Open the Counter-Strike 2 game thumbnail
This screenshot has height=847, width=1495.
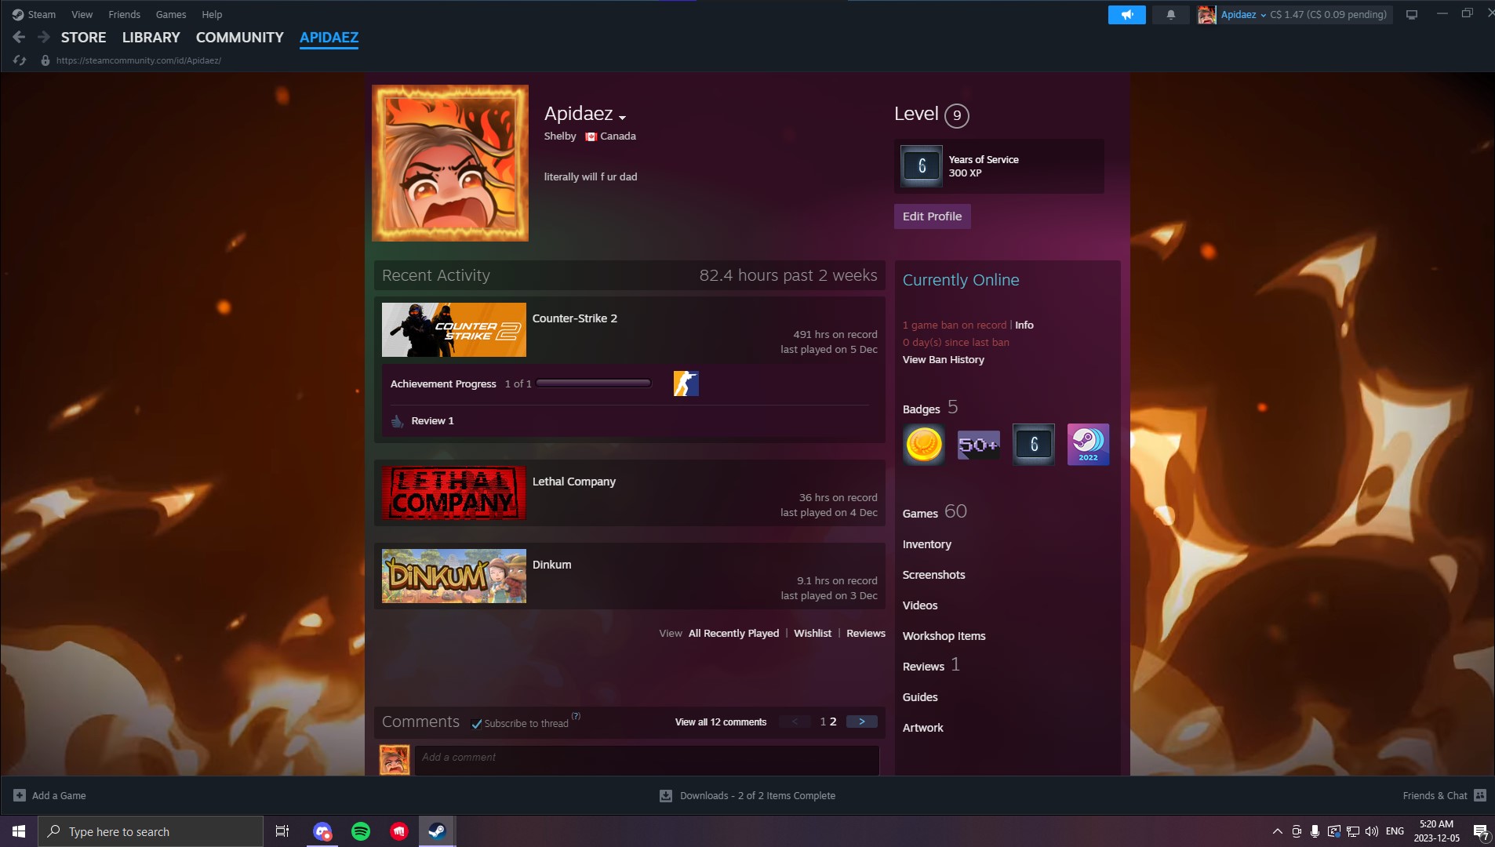tap(453, 330)
